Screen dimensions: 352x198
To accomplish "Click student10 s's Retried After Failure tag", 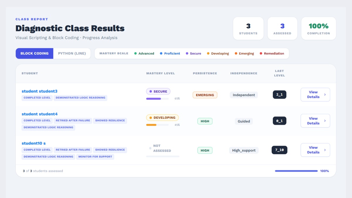I will pyautogui.click(x=73, y=150).
